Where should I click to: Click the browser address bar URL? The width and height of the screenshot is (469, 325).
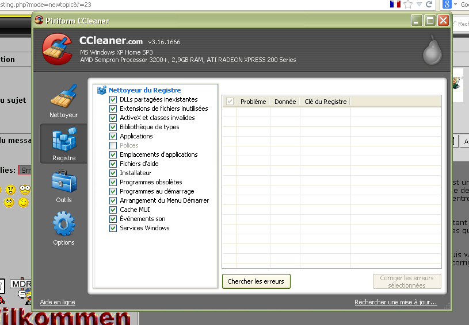46,5
